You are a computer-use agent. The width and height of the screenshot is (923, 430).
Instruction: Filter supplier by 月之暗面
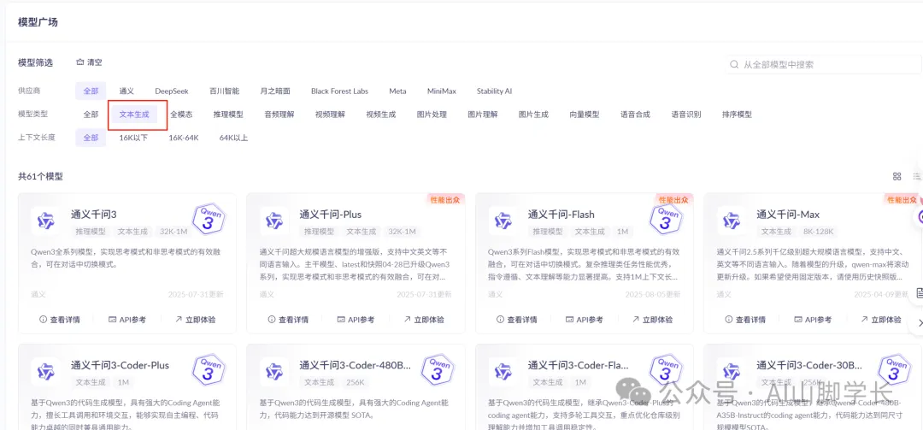click(x=275, y=91)
